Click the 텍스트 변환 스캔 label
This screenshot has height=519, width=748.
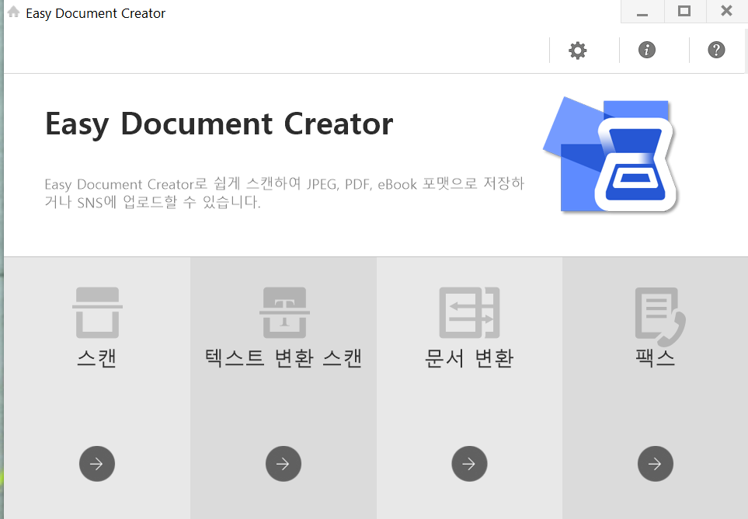point(284,358)
